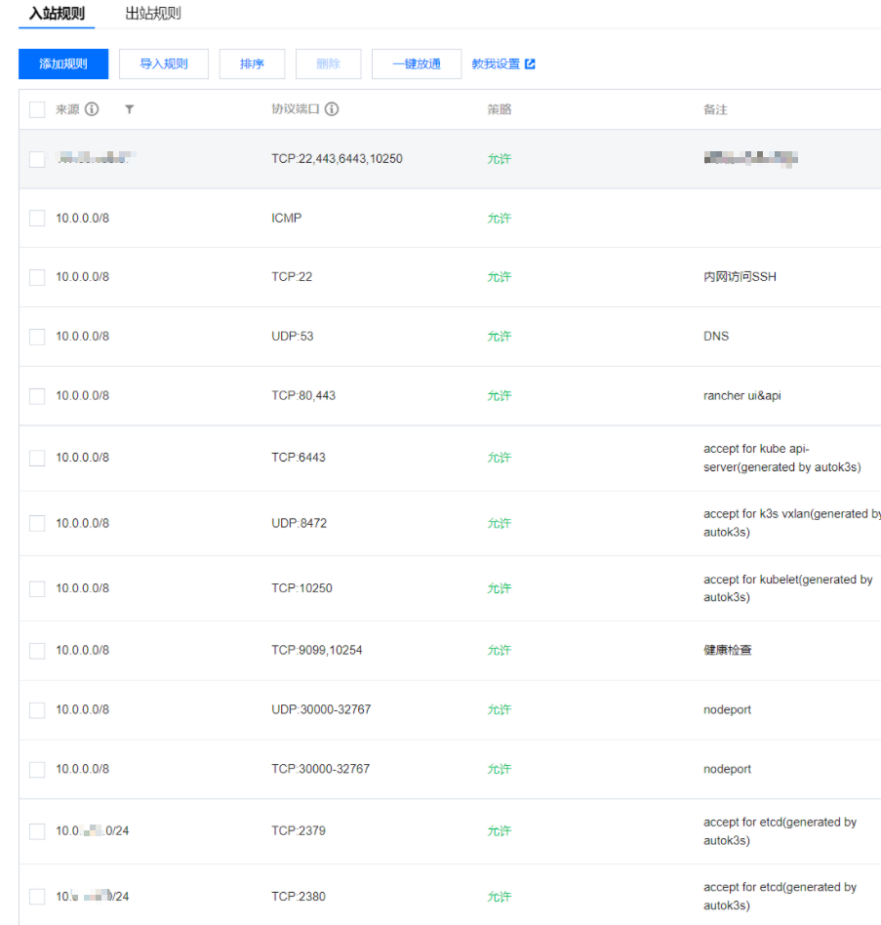The height and width of the screenshot is (925, 881).
Task: Click the TCP:80,443 port cell
Action: [303, 395]
